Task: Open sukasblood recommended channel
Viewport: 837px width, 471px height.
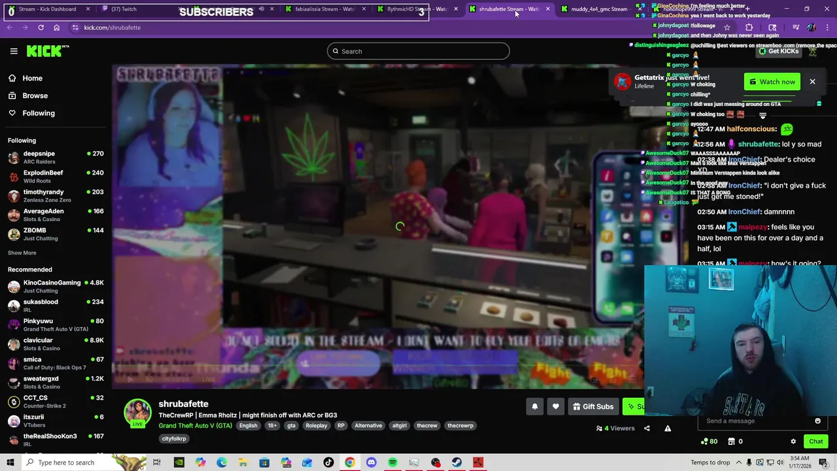Action: click(x=56, y=305)
